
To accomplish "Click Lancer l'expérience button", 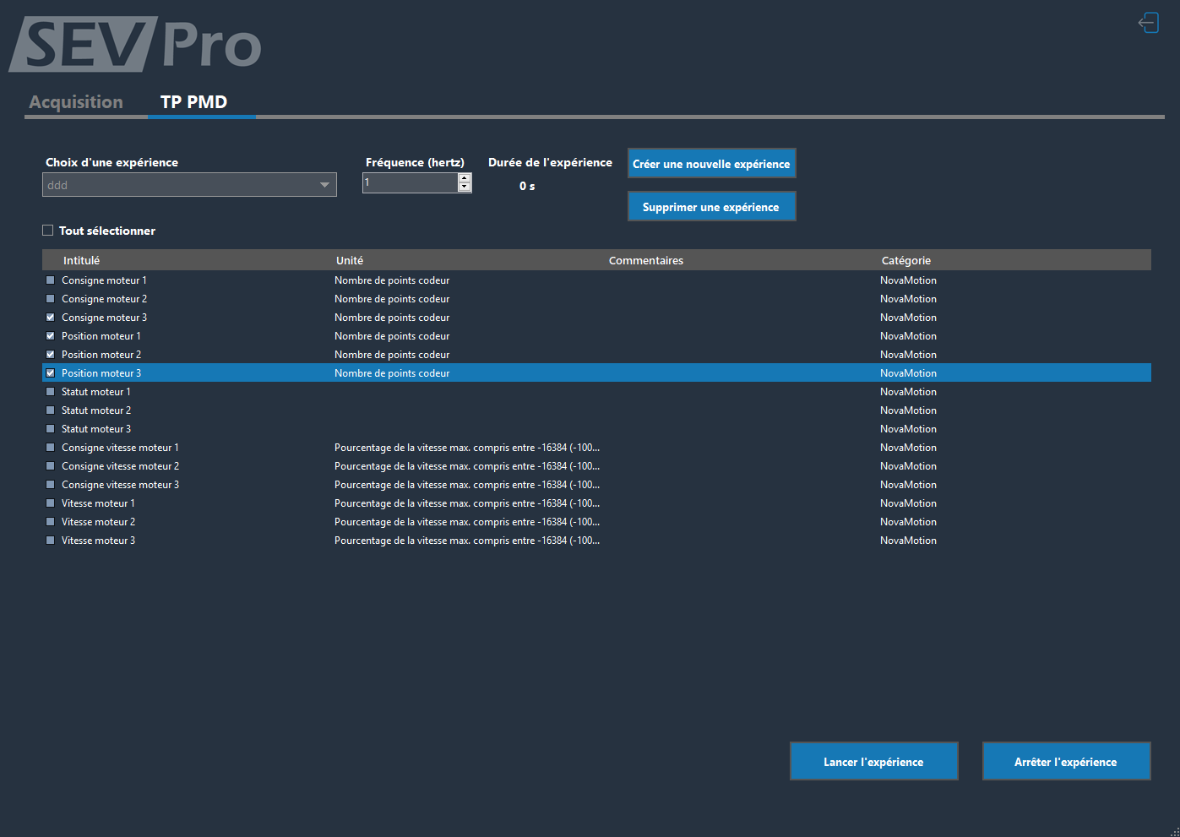I will (x=873, y=762).
